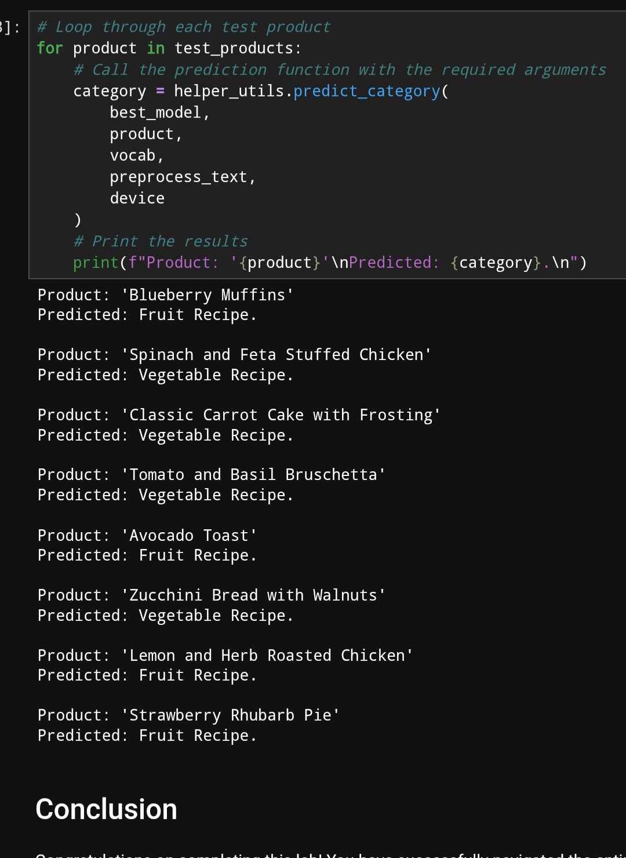Click the 'preprocess_text,' argument line
This screenshot has width=626, height=858.
click(183, 177)
